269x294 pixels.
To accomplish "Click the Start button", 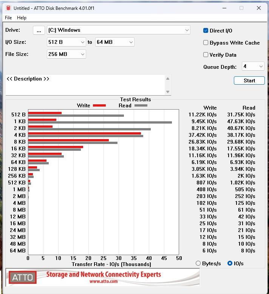I will pyautogui.click(x=249, y=80).
